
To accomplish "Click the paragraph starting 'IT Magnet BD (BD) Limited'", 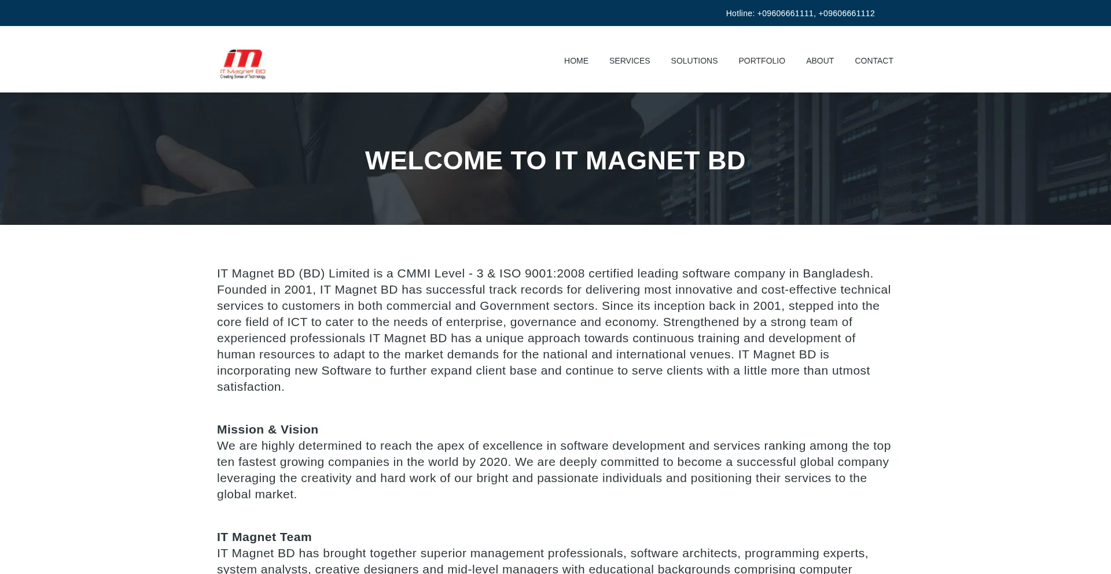I will [554, 330].
